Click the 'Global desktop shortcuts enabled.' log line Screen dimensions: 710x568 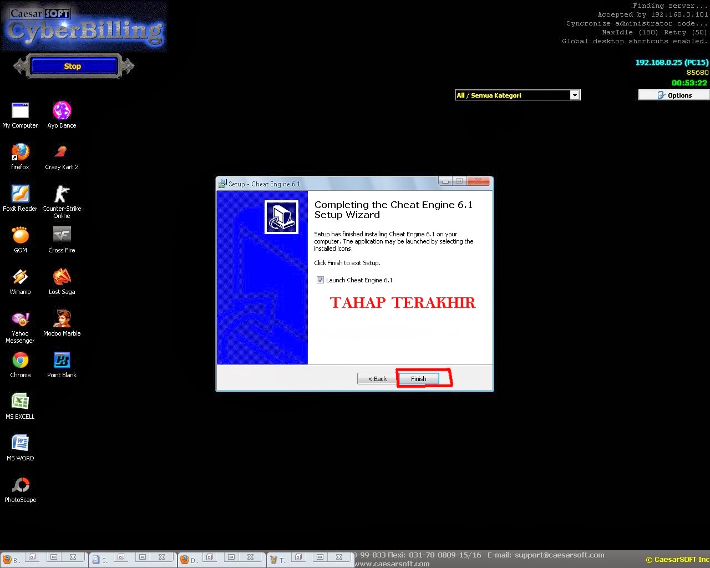click(635, 41)
